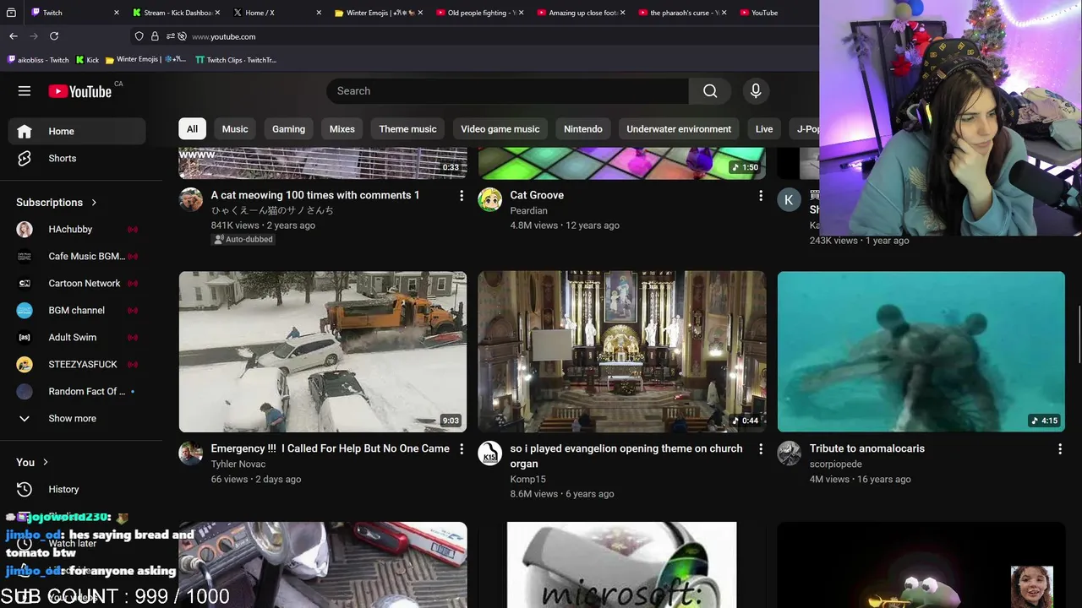Open Random Fact Of subscription

click(77, 391)
